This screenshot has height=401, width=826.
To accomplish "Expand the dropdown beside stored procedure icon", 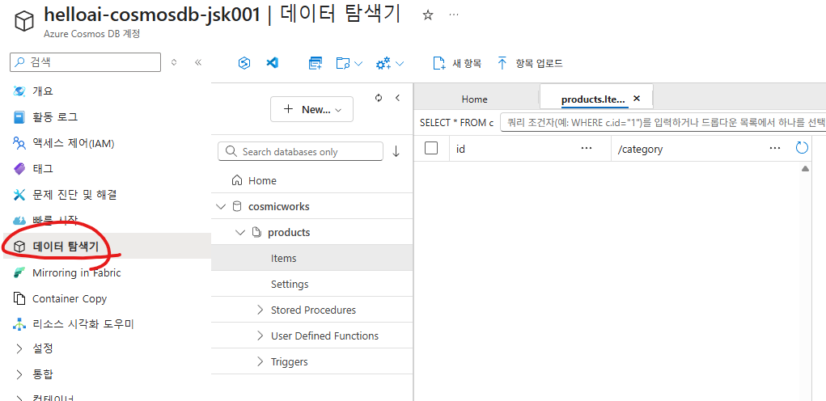I will pos(358,64).
